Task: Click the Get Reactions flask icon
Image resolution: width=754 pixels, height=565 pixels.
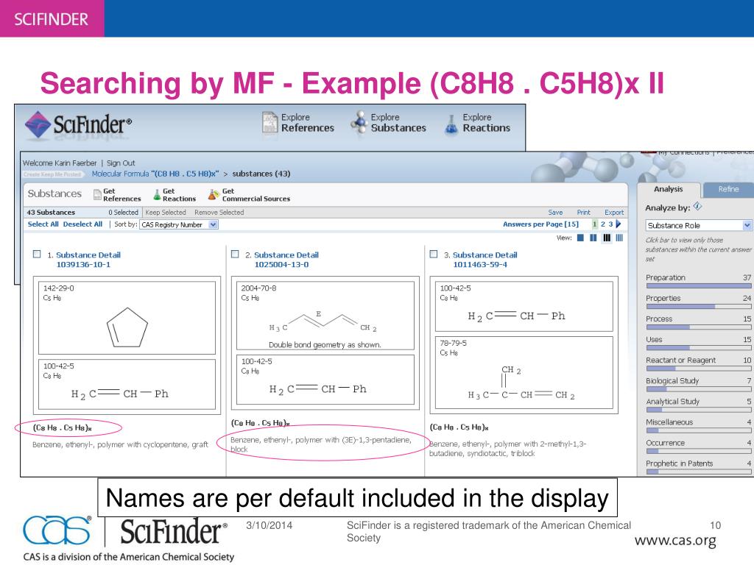Action: [157, 194]
